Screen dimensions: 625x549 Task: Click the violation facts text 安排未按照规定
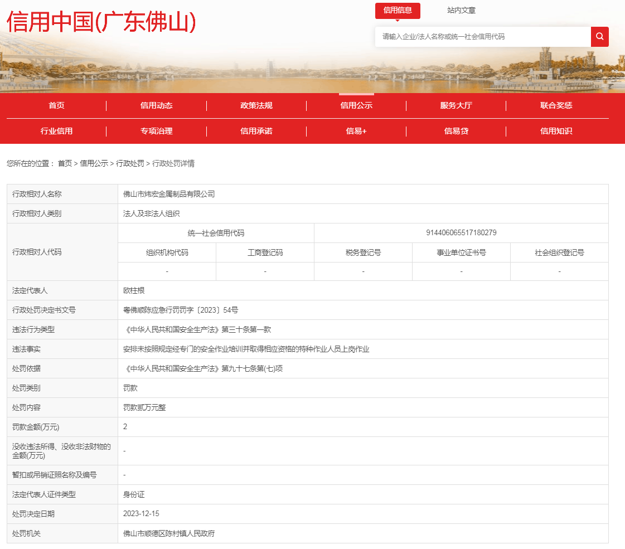(x=246, y=349)
